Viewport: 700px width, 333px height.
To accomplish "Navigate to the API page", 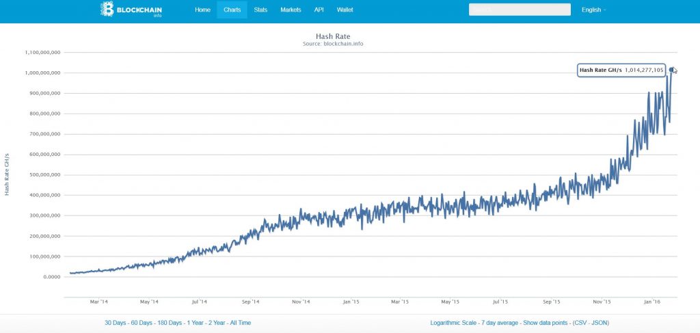I will [x=319, y=10].
